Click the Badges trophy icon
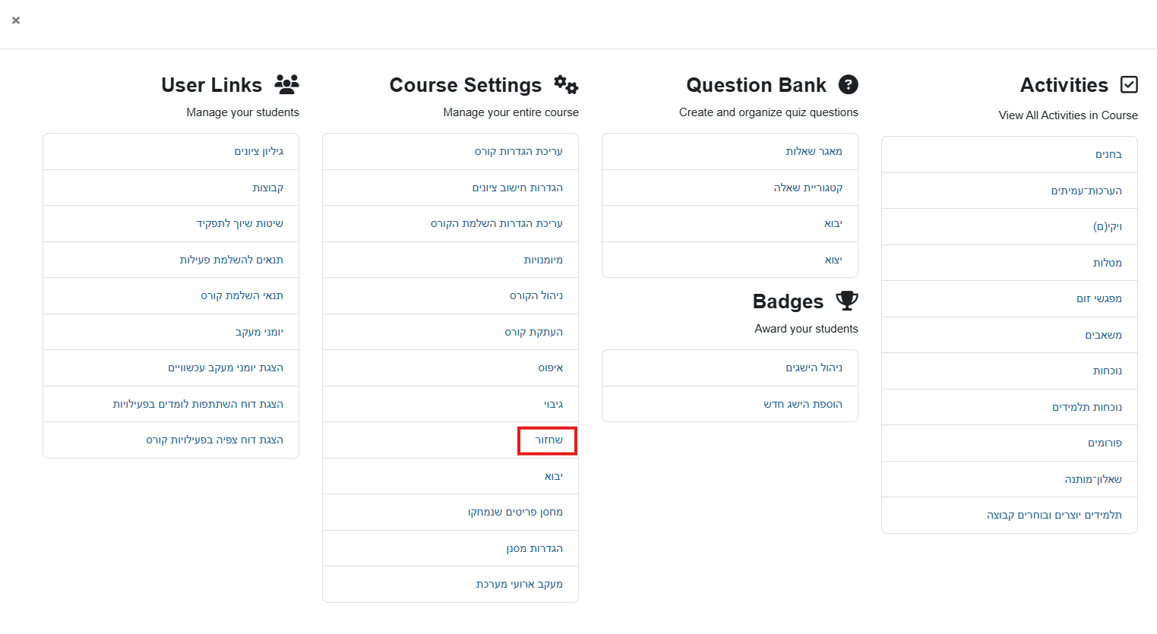 [x=846, y=301]
